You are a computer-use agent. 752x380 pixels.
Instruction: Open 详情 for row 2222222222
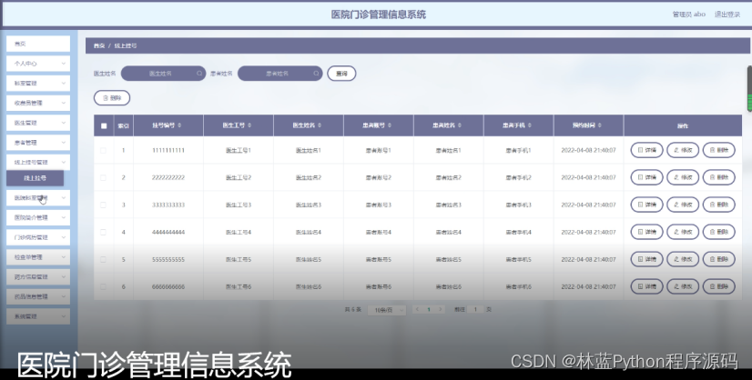point(646,178)
